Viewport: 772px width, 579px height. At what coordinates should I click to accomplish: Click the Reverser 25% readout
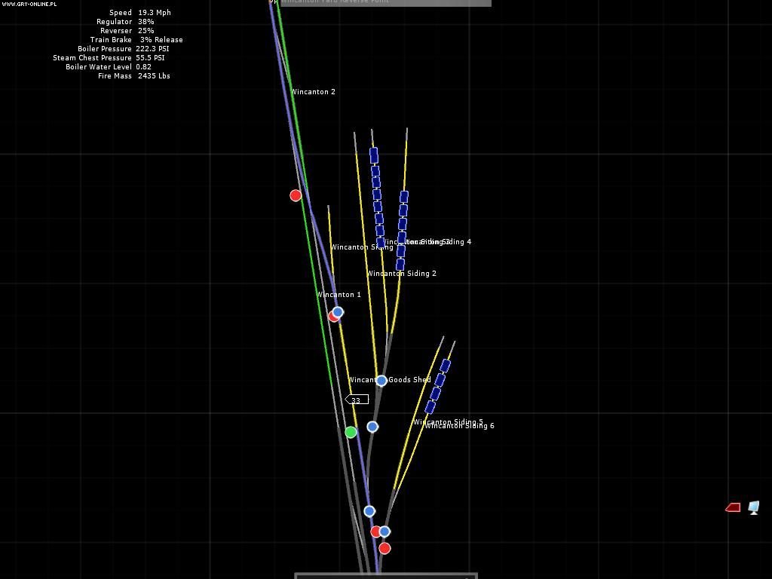(x=127, y=30)
